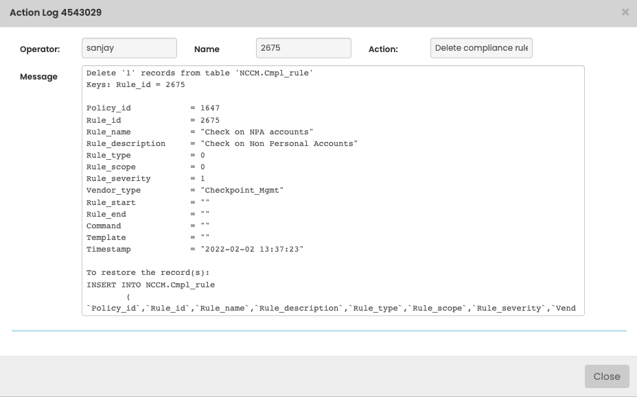This screenshot has height=397, width=637.
Task: Select the Name field containing 2675
Action: 303,48
